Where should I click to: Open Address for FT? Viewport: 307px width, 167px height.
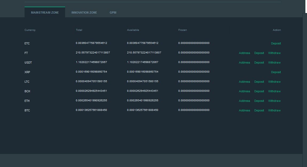point(244,53)
